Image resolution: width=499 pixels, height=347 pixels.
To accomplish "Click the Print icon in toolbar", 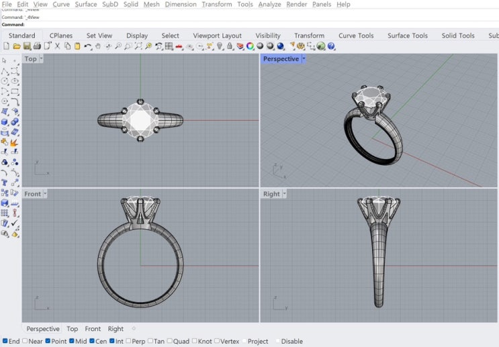I will tap(37, 46).
